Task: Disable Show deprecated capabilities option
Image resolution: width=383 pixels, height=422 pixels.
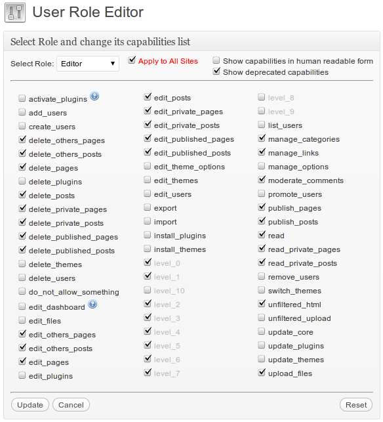Action: [216, 72]
